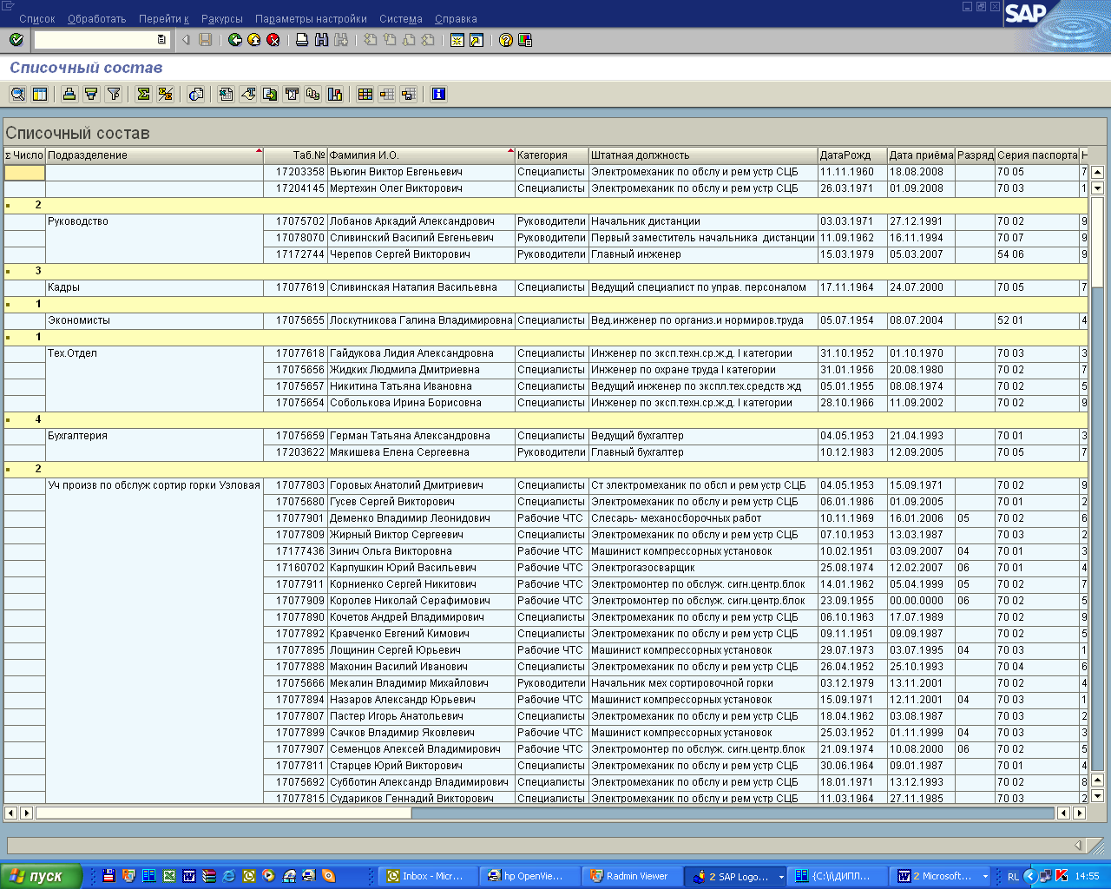Screen dimensions: 1111x889
Task: Click the Back green arrow icon
Action: pyautogui.click(x=235, y=40)
